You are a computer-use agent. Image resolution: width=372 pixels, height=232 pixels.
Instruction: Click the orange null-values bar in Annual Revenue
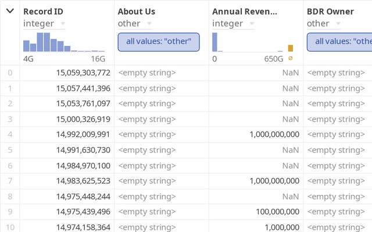click(x=291, y=49)
